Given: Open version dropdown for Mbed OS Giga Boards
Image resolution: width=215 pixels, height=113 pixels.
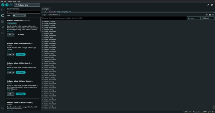Looking at the screenshot, I should pos(11,72).
